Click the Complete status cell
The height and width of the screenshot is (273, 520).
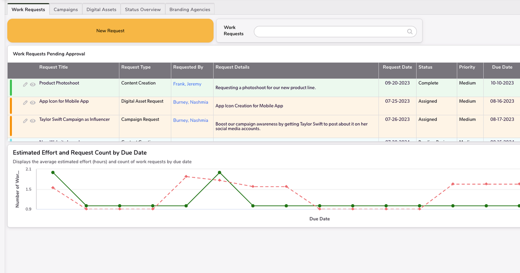point(428,83)
